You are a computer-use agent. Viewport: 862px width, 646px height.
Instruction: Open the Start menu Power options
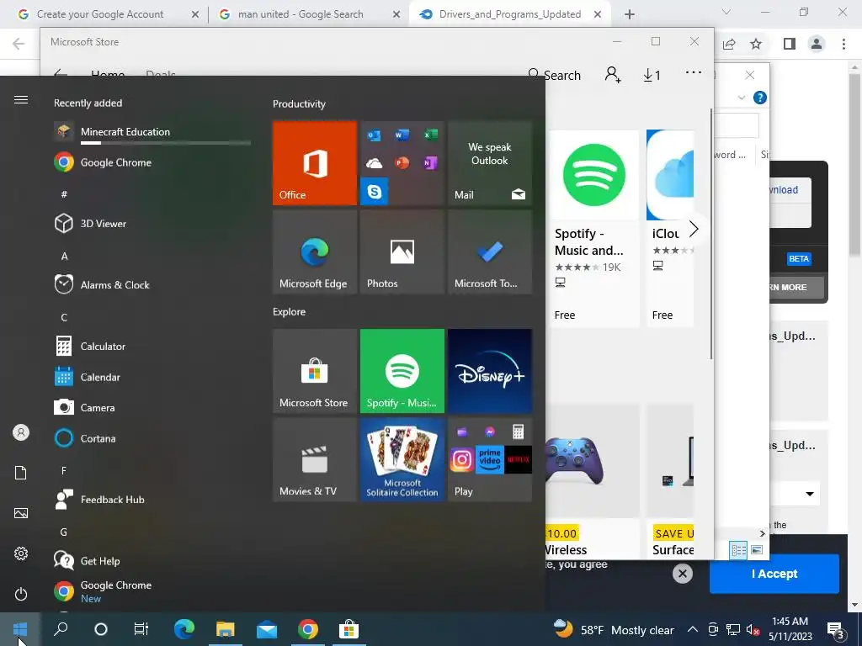click(x=21, y=594)
